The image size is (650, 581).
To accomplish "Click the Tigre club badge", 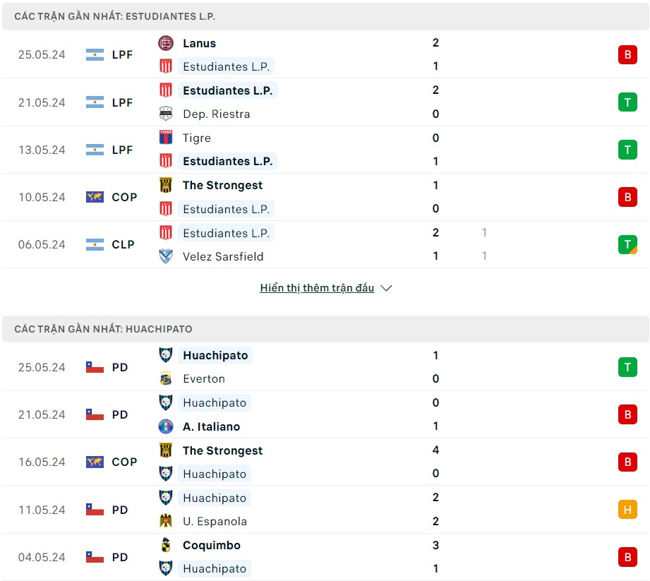I will [x=166, y=138].
